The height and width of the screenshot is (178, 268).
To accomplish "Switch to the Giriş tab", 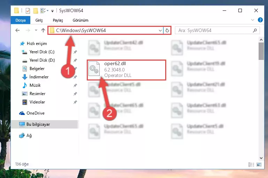I will click(39, 20).
